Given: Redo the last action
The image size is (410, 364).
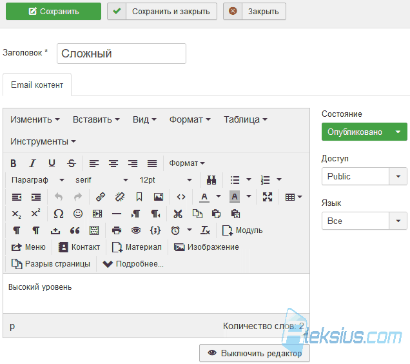Looking at the screenshot, I should pyautogui.click(x=78, y=197).
